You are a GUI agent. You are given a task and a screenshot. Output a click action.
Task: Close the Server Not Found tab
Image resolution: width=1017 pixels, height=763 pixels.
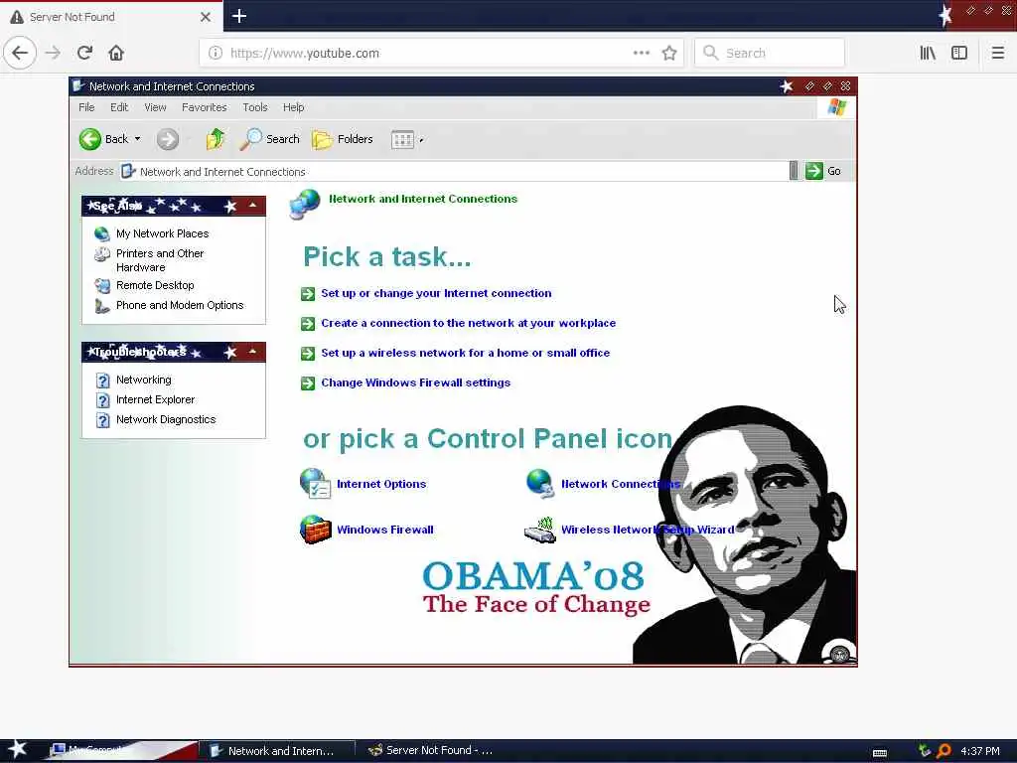coord(205,17)
